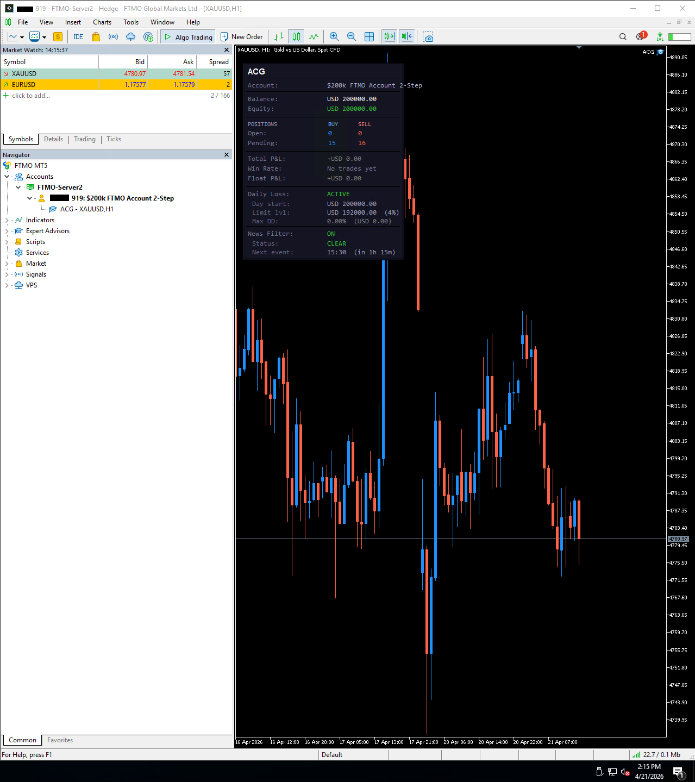Toggle chart shift from right border
The image size is (695, 782).
tap(406, 37)
